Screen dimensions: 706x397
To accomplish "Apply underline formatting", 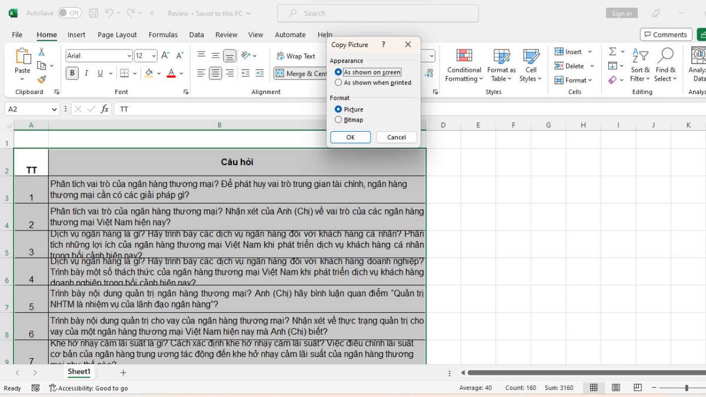I will tap(101, 74).
